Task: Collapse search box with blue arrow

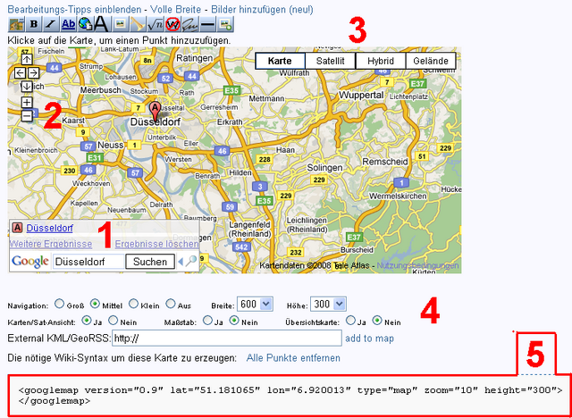Action: pyautogui.click(x=180, y=262)
